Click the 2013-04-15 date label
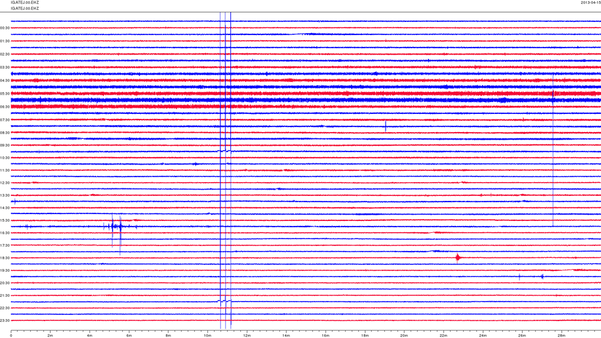The width and height of the screenshot is (601, 338). 590,3
